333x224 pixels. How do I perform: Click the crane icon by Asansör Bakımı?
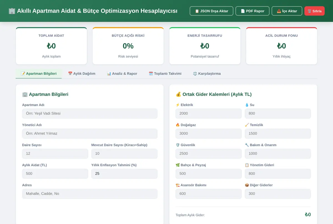(x=178, y=185)
